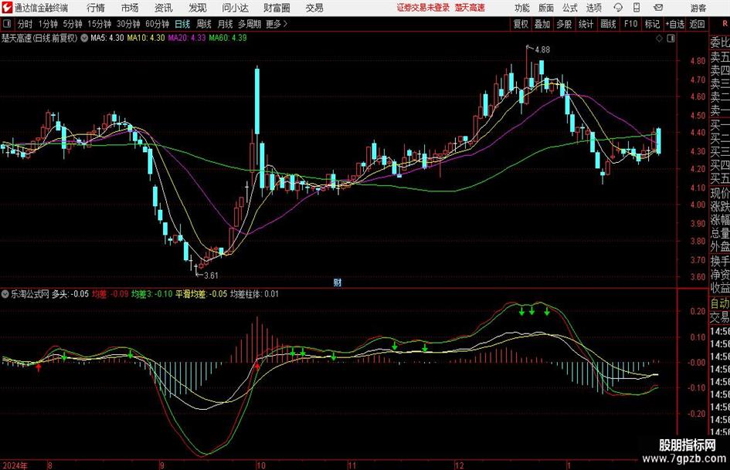Select the 日线 daily period
730x470 pixels.
(x=182, y=24)
